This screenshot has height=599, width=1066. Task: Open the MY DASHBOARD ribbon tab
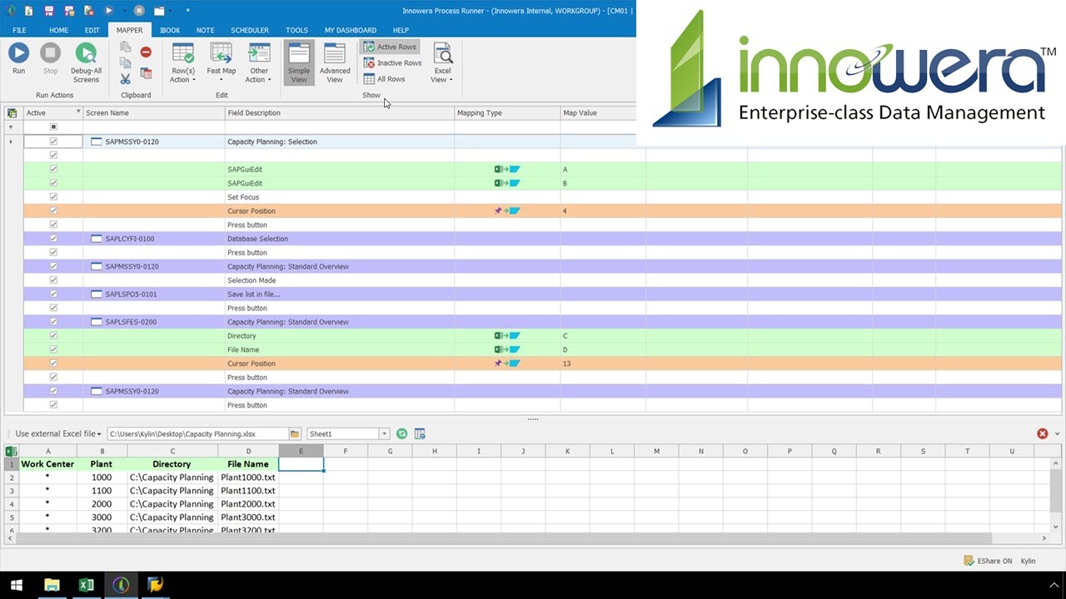coord(351,30)
